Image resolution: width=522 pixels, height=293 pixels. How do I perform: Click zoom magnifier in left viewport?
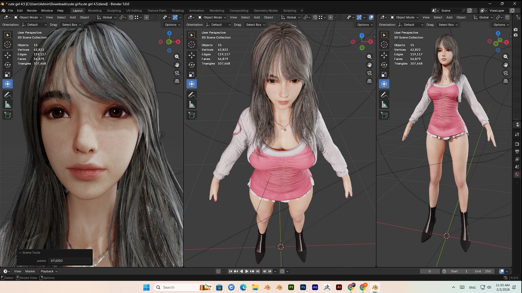[177, 57]
